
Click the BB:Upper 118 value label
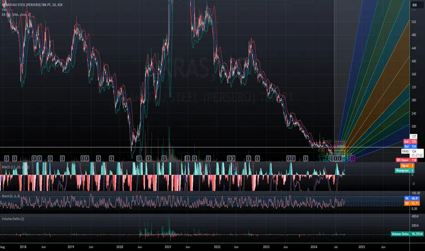pyautogui.click(x=406, y=160)
